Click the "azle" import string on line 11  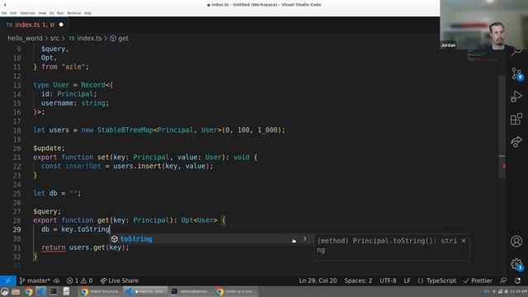click(73, 67)
